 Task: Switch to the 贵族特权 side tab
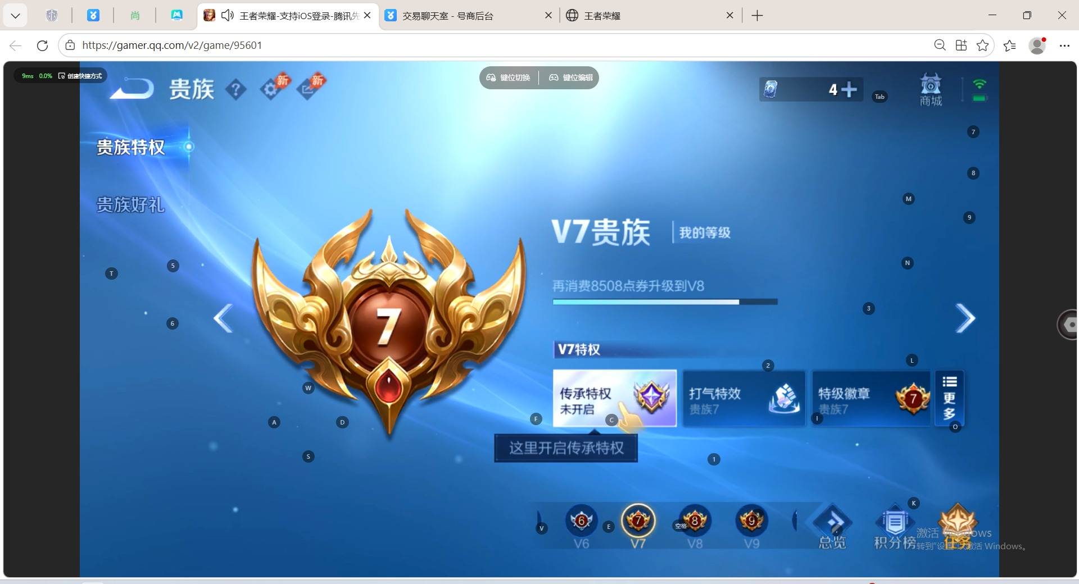pyautogui.click(x=131, y=147)
